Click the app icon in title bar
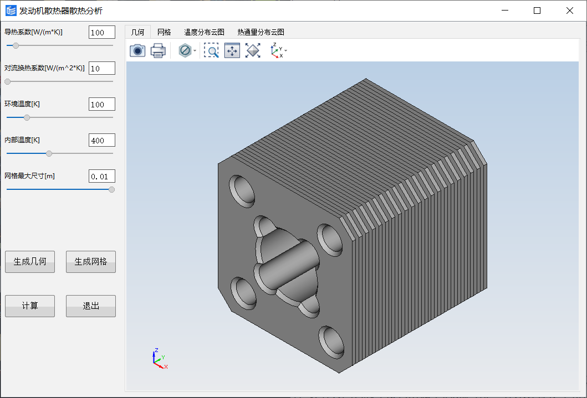The height and width of the screenshot is (398, 587). coord(11,11)
